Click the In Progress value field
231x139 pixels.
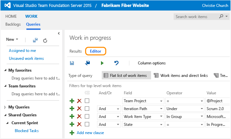tap(217, 124)
